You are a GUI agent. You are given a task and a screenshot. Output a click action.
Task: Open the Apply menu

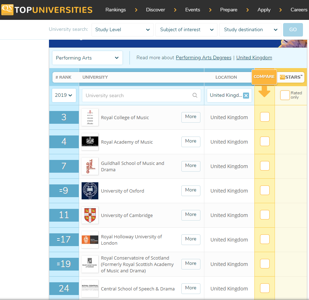click(x=264, y=10)
